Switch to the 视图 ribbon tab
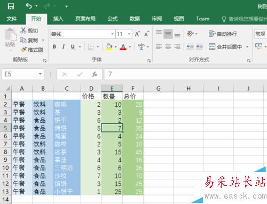Screen dimensions: 267x204 point(179,19)
